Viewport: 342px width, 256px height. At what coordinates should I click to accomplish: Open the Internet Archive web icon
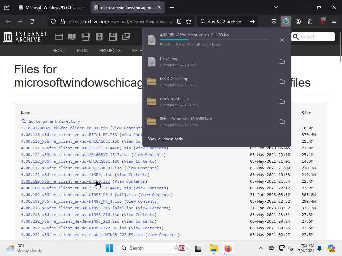click(x=59, y=37)
